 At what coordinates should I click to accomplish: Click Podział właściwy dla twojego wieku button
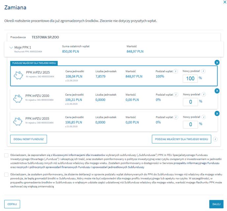(181, 139)
